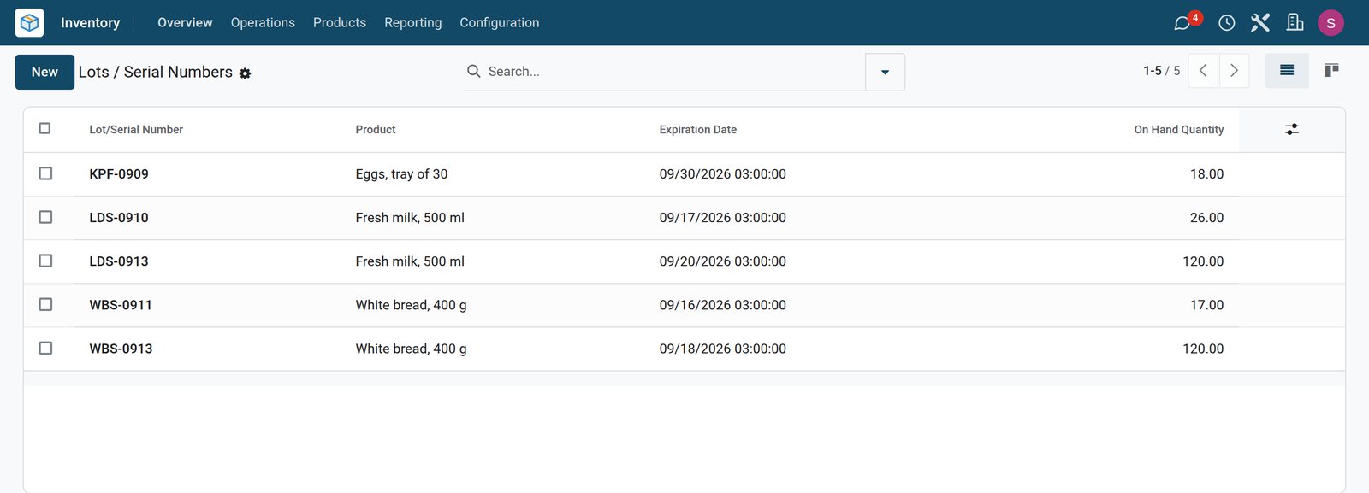Click the gear icon beside Lots / Serial Numbers
This screenshot has width=1369, height=493.
click(x=245, y=73)
